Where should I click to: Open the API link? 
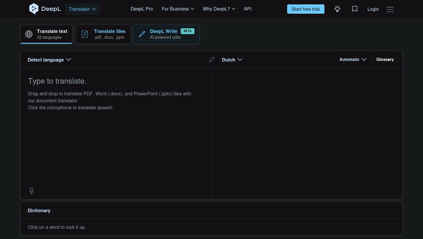click(248, 9)
